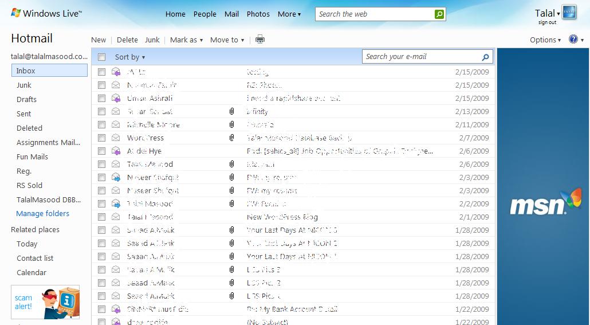Open the Sent folder
Viewport: 590px width, 325px height.
pyautogui.click(x=23, y=113)
